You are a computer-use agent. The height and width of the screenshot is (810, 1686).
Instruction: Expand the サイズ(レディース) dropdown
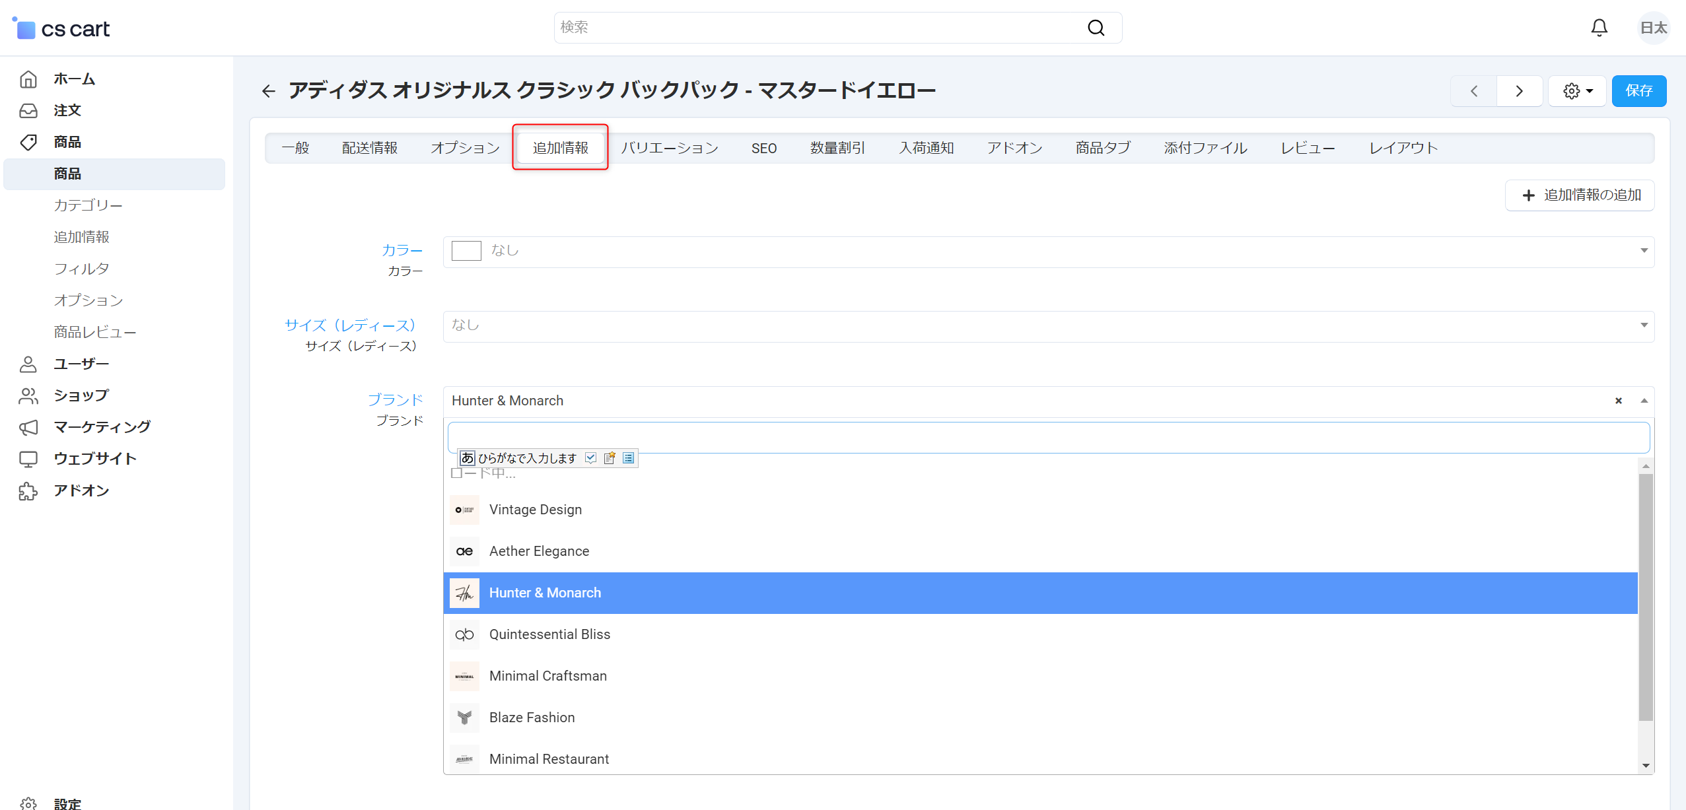1644,325
